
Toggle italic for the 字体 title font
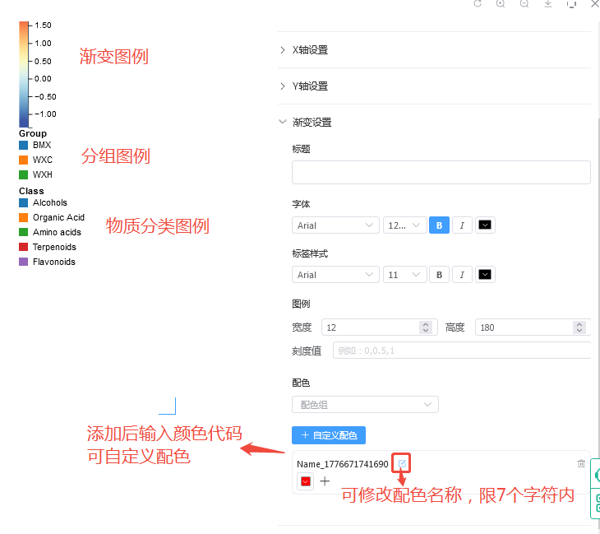point(462,225)
